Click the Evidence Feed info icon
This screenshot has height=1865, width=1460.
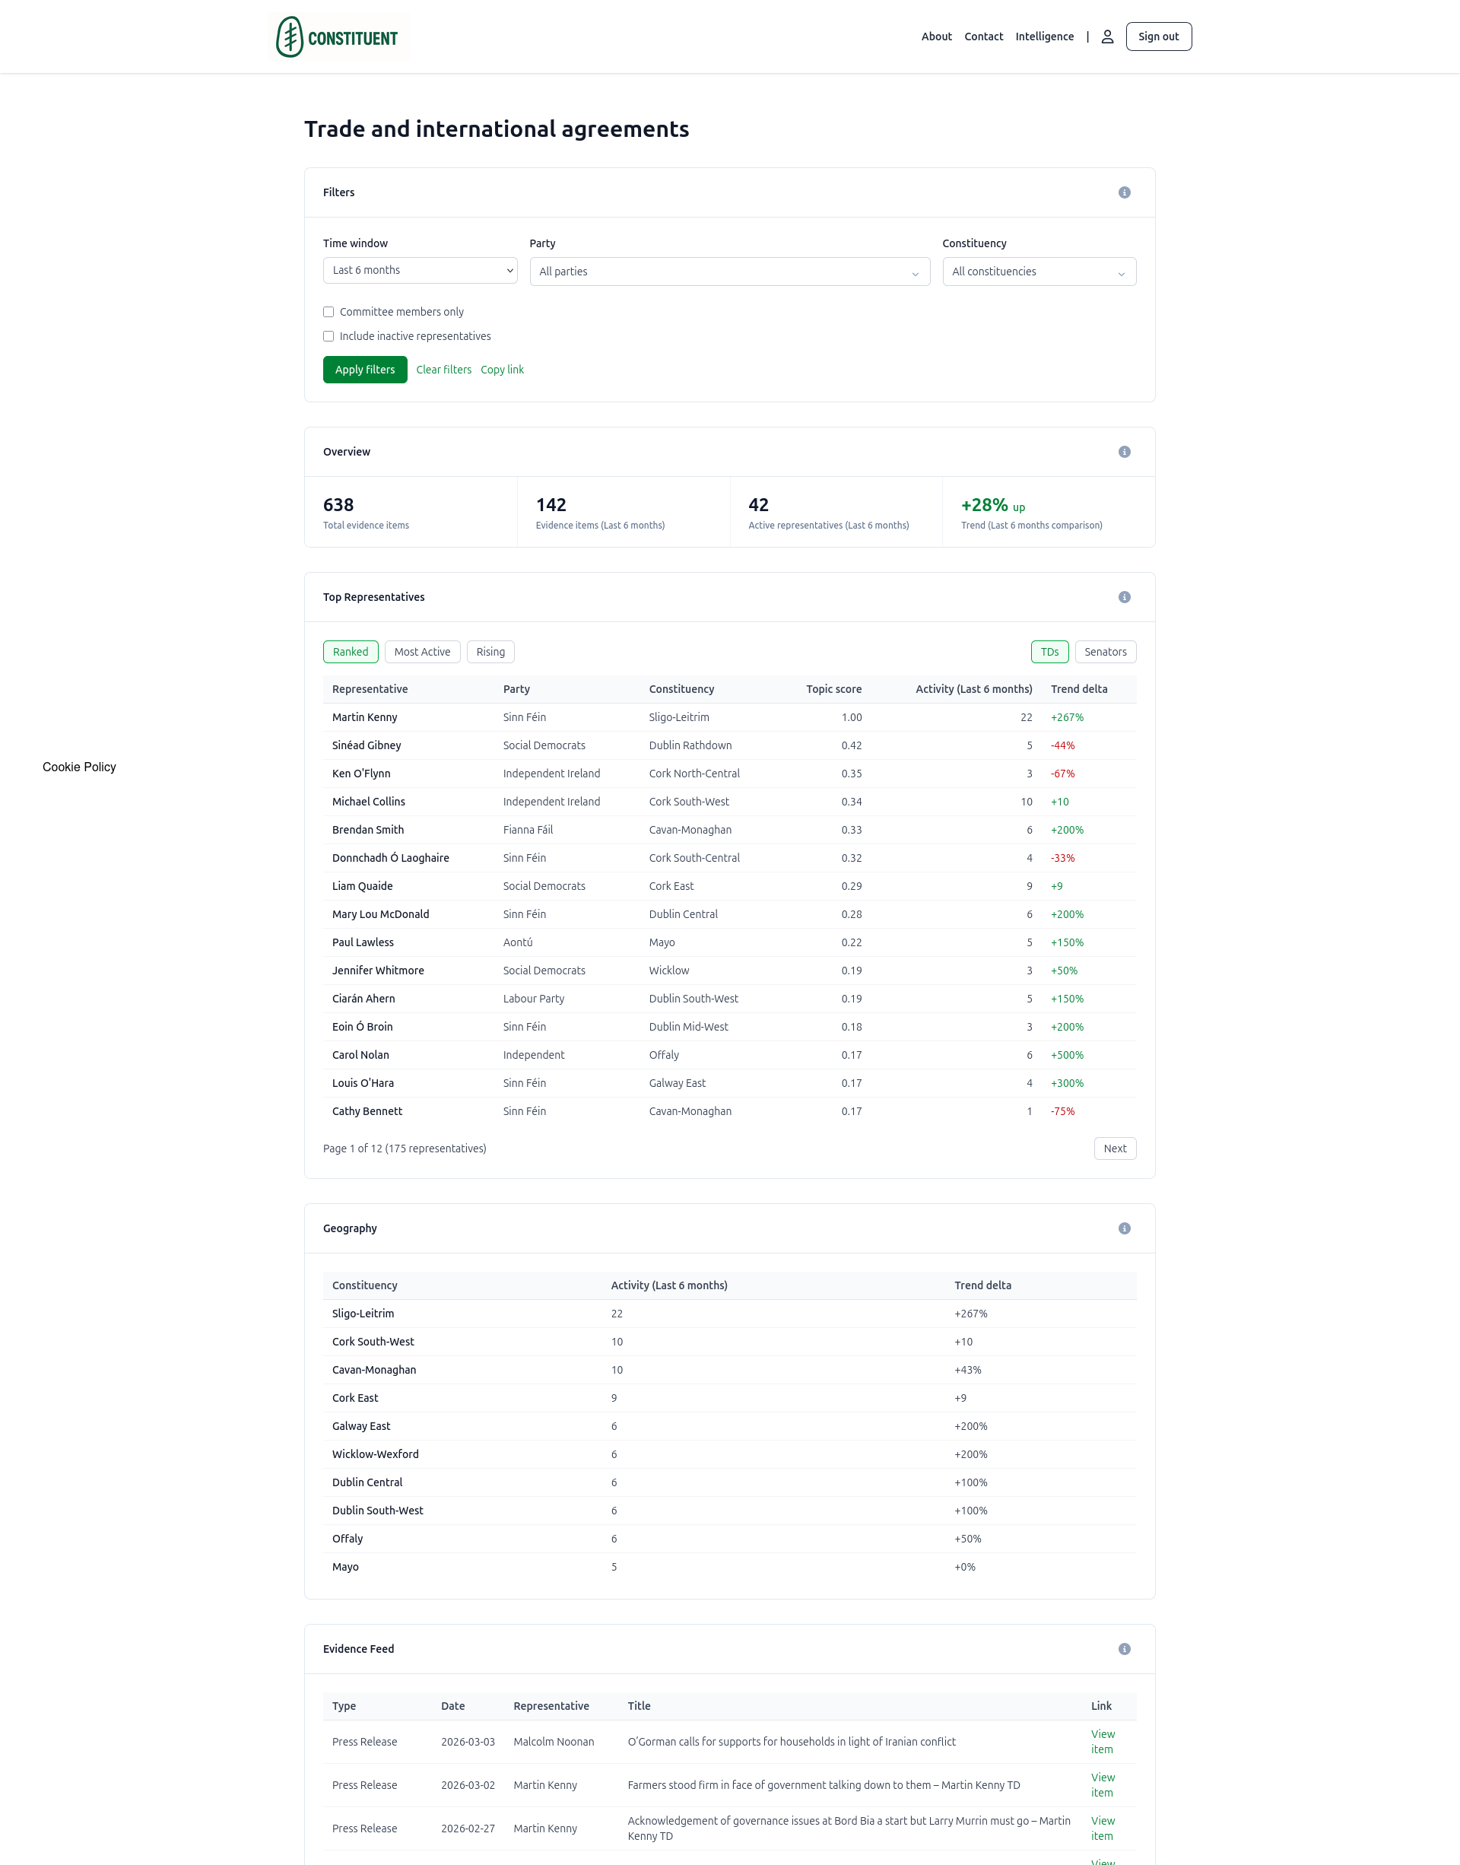coord(1125,1649)
